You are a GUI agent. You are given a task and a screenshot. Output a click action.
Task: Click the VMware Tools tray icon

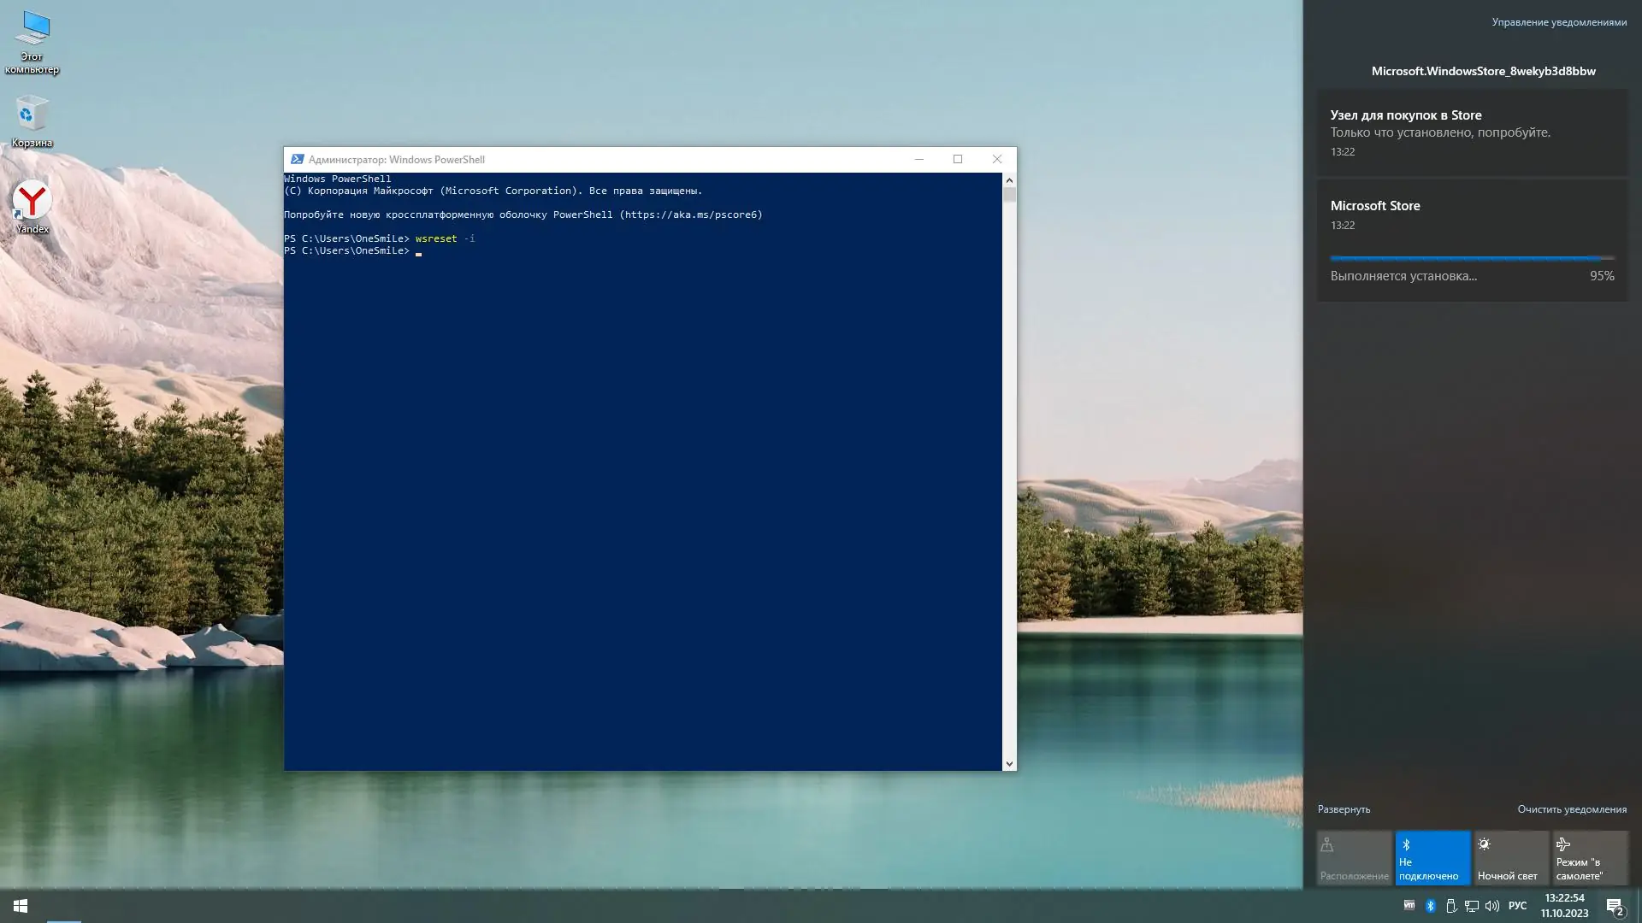click(1409, 906)
